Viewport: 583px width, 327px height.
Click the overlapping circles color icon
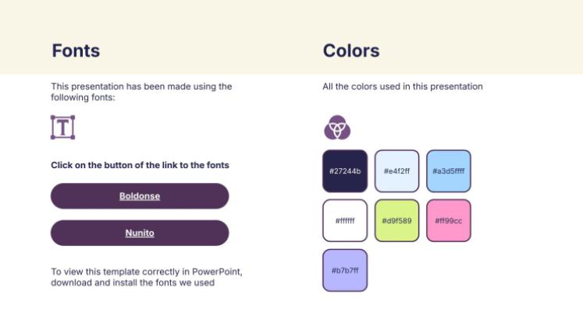point(337,127)
